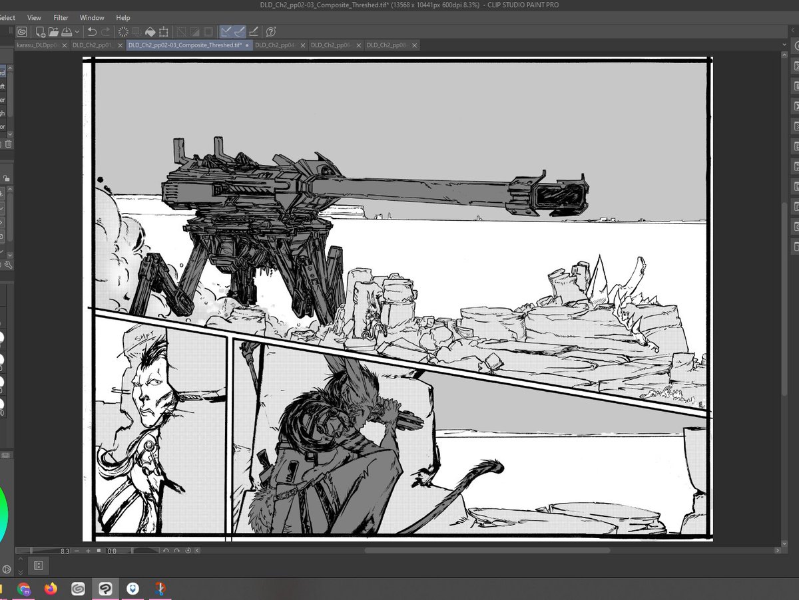Zoom out with the minus button
This screenshot has height=600, width=799.
[x=77, y=551]
